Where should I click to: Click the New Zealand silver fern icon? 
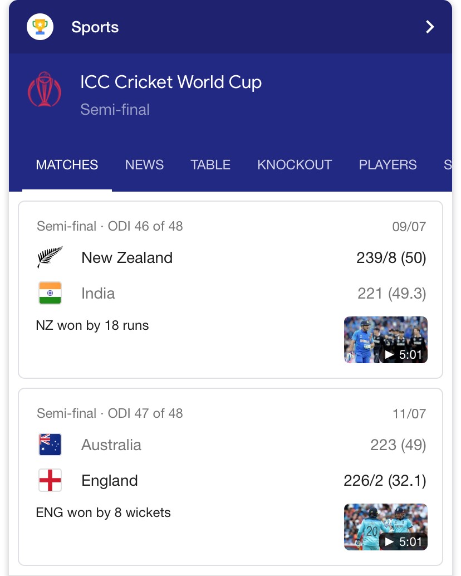50,258
